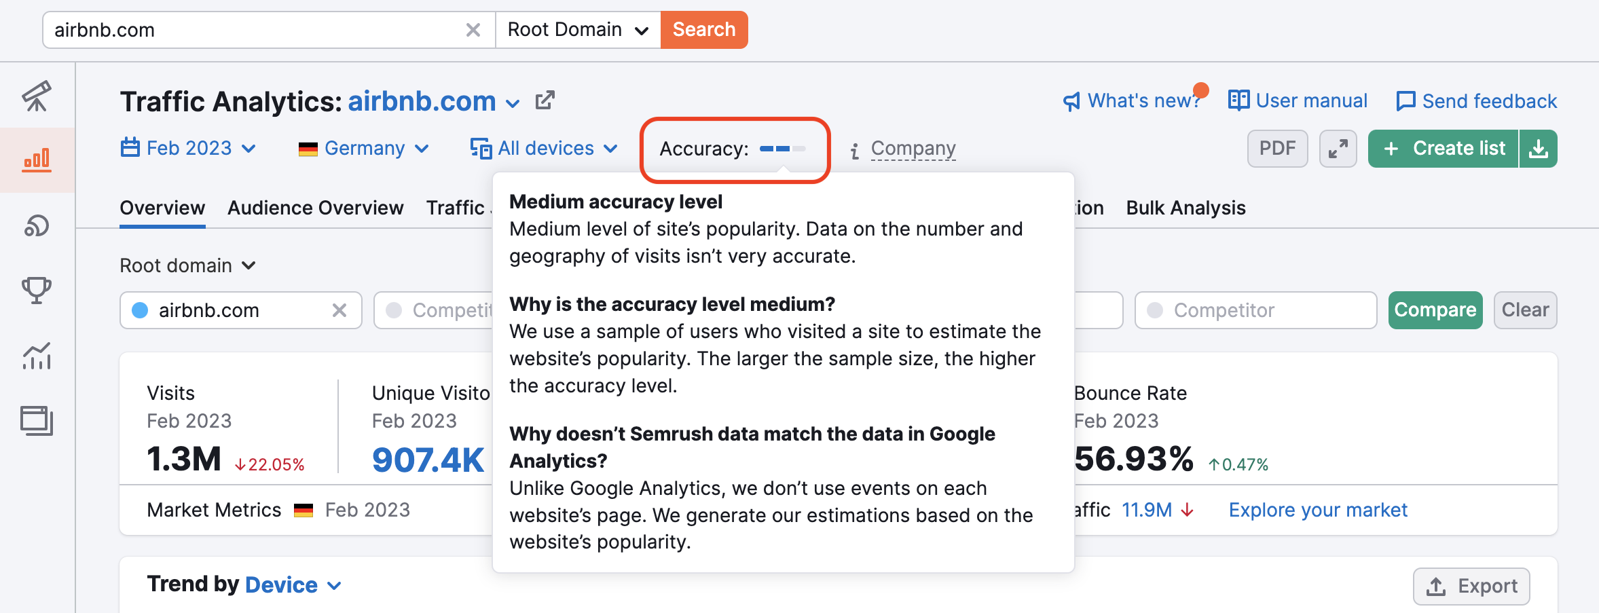
Task: Click the green Create list button
Action: coord(1444,149)
